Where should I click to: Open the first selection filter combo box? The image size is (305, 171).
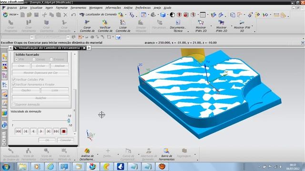coord(17,37)
